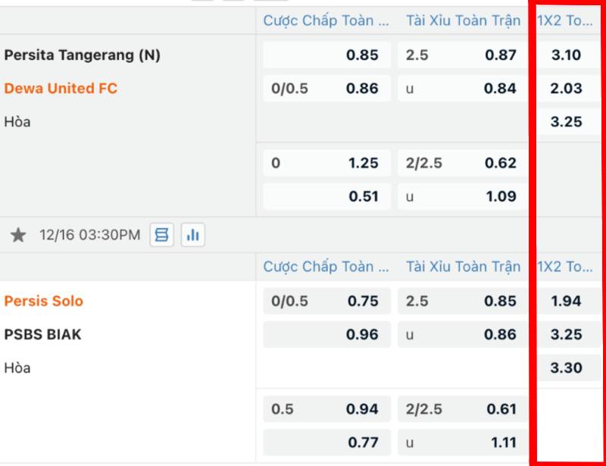Click the second Tài Xỉu Toàn Trận column header
606x466 pixels.
click(463, 267)
